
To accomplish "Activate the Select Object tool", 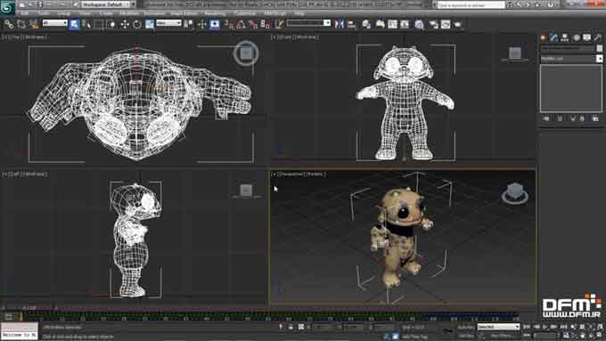I will [x=74, y=24].
